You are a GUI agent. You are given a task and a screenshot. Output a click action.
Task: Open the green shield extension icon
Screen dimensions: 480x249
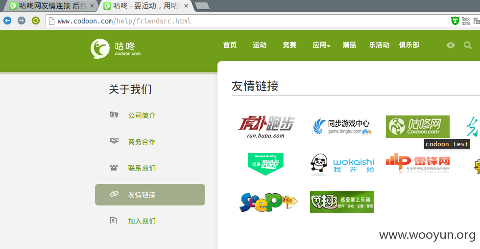455,21
